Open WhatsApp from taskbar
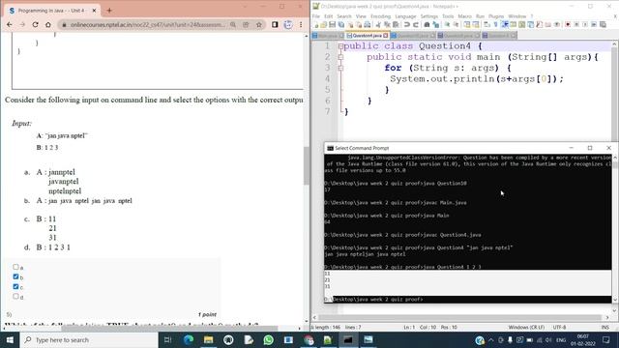Screen dimensions: 619x348 point(269,339)
